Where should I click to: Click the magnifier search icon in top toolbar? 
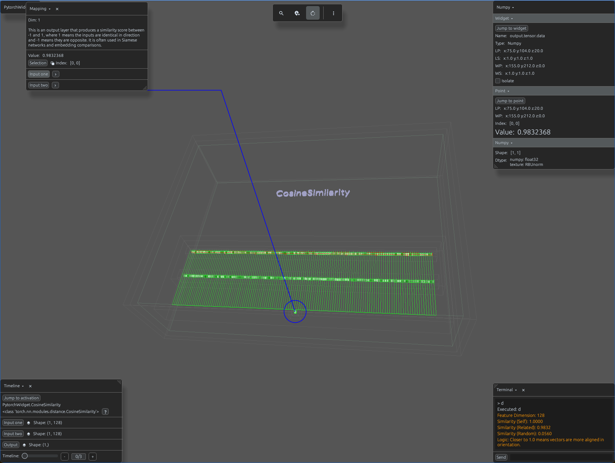pyautogui.click(x=281, y=13)
